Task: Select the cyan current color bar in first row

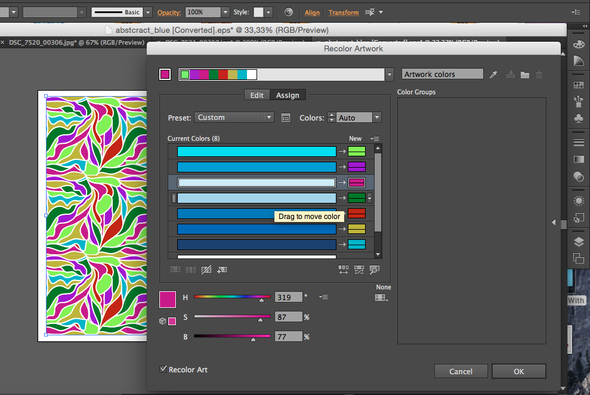Action: [257, 151]
